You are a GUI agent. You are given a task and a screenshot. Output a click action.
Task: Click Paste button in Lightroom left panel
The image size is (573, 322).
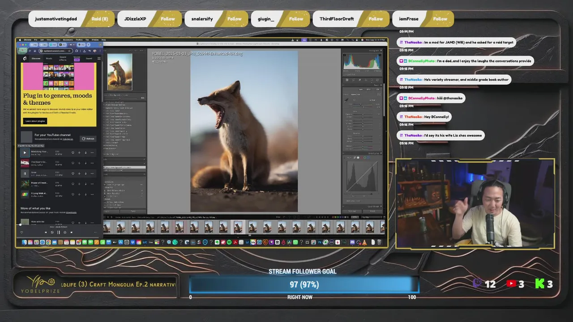click(x=133, y=211)
